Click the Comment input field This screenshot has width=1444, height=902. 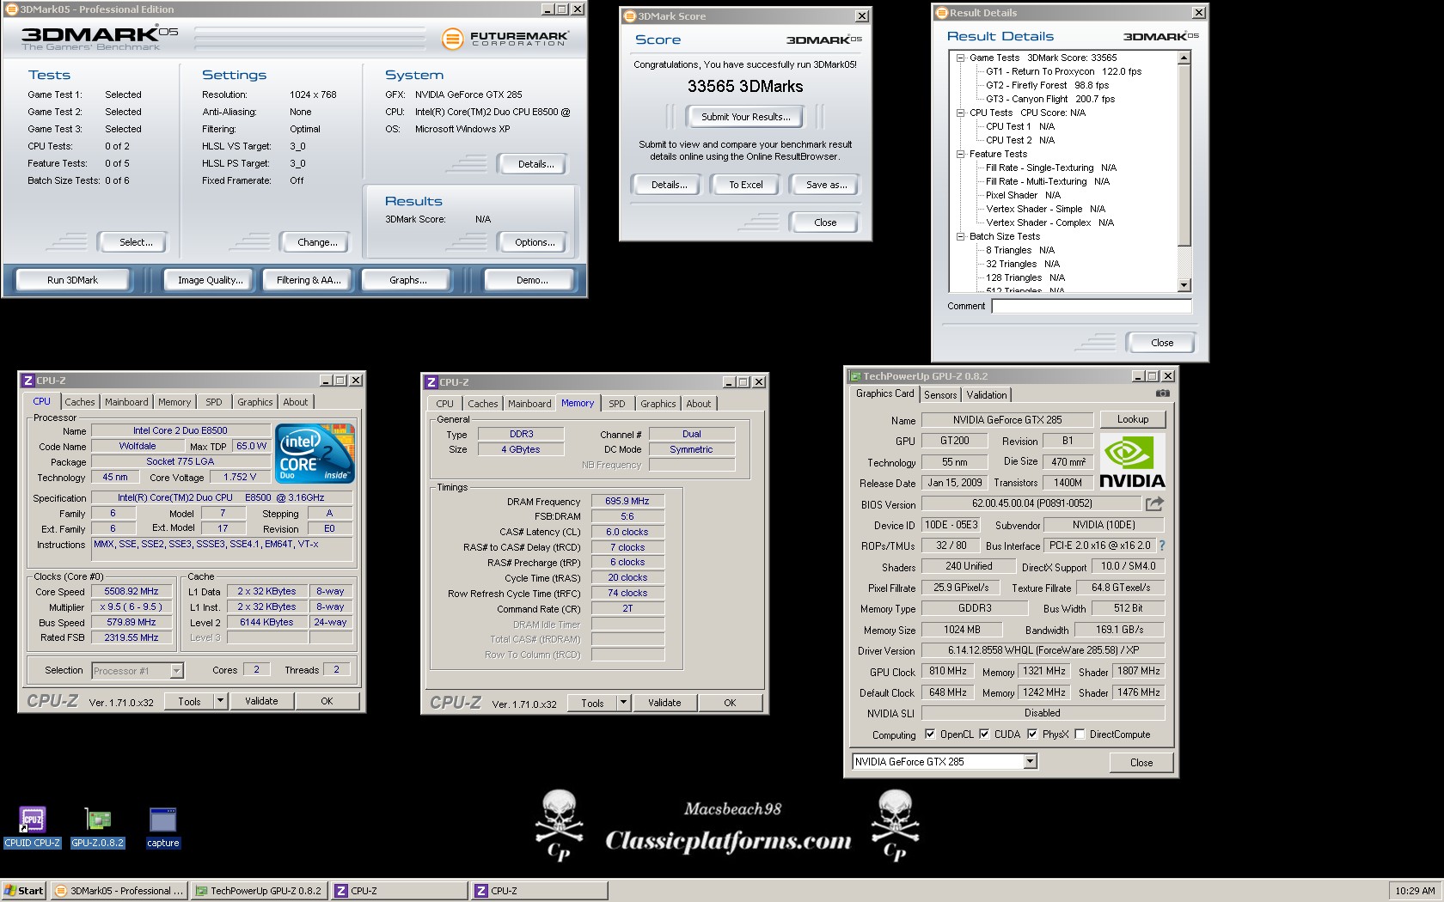(1092, 306)
